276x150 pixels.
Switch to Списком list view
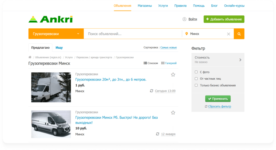click(151, 63)
